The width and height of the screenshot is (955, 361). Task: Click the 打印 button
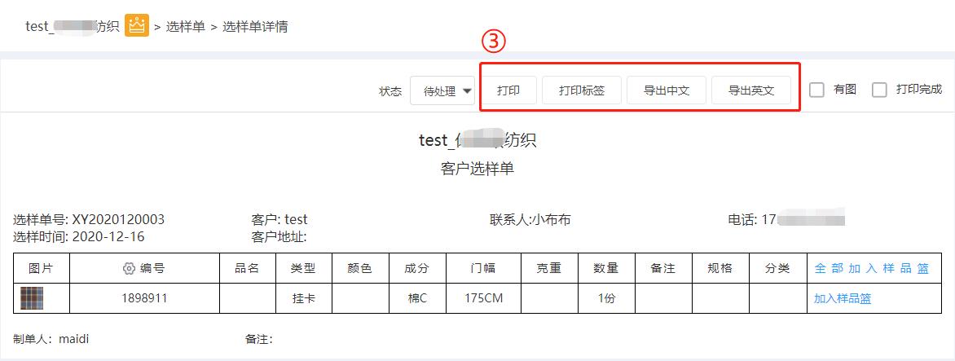(508, 90)
